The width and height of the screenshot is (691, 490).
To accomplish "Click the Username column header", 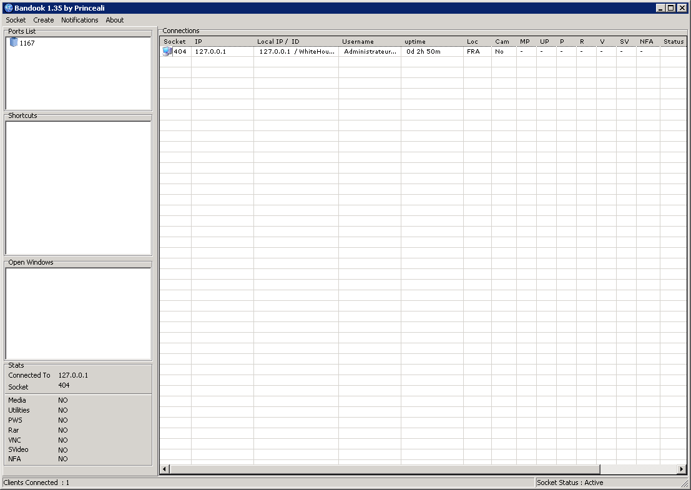I will pos(369,41).
